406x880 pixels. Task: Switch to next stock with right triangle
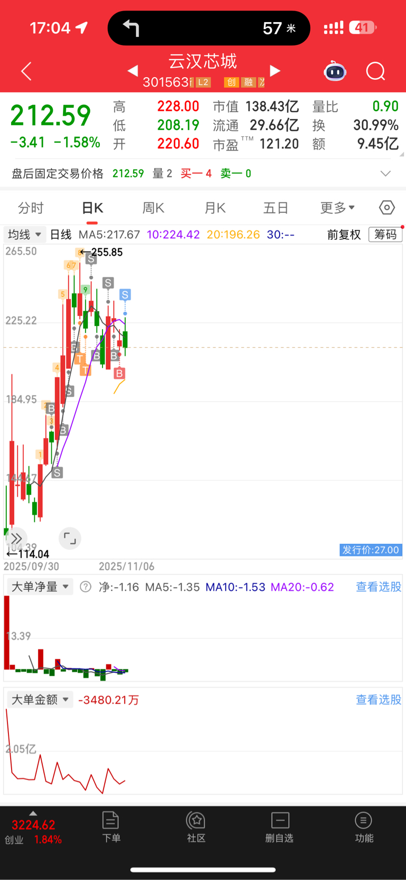coord(275,71)
